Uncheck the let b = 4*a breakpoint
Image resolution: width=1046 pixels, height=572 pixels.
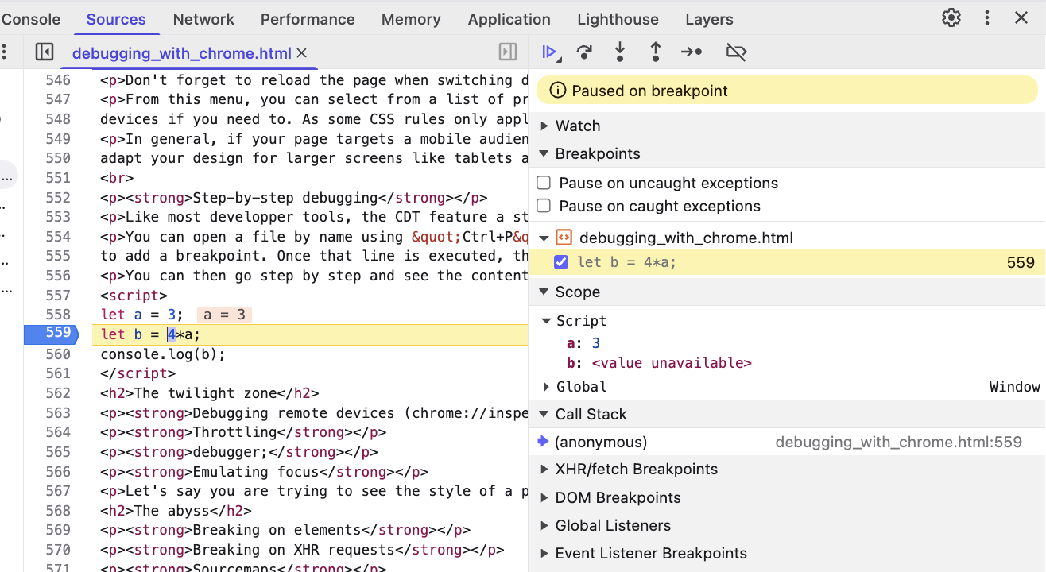point(561,262)
